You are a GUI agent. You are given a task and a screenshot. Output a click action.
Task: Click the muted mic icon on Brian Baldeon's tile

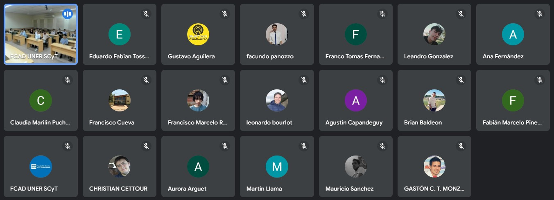coord(461,80)
